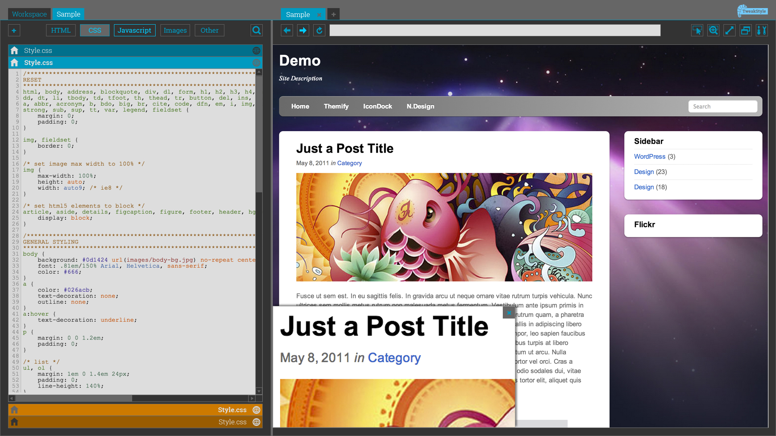The width and height of the screenshot is (776, 436).
Task: Click the Sidebar widget heading
Action: (649, 141)
